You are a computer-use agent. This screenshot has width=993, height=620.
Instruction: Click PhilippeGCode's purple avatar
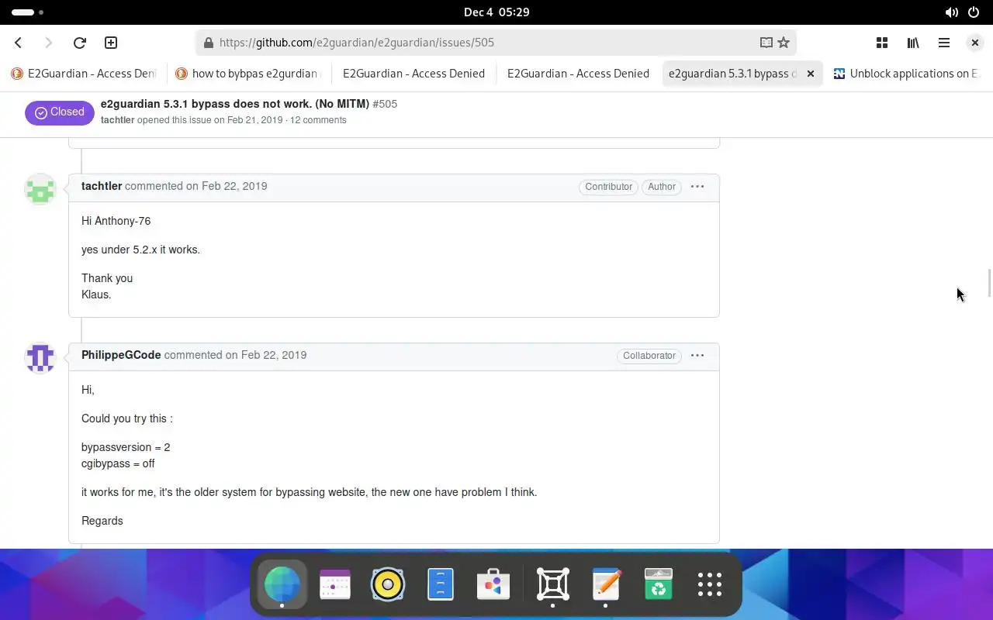(x=40, y=358)
